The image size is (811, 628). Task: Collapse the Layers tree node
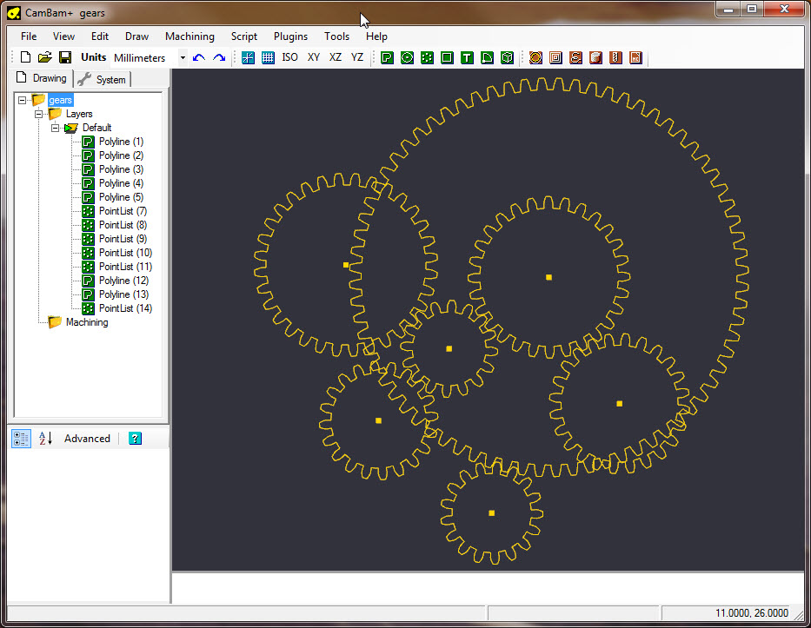38,114
